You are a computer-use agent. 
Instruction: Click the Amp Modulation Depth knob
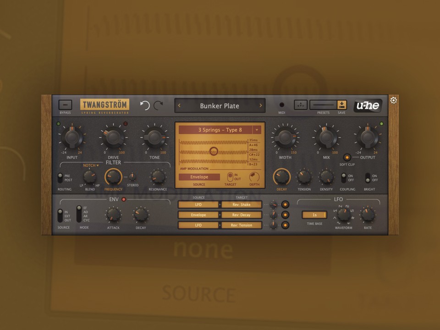point(254,177)
